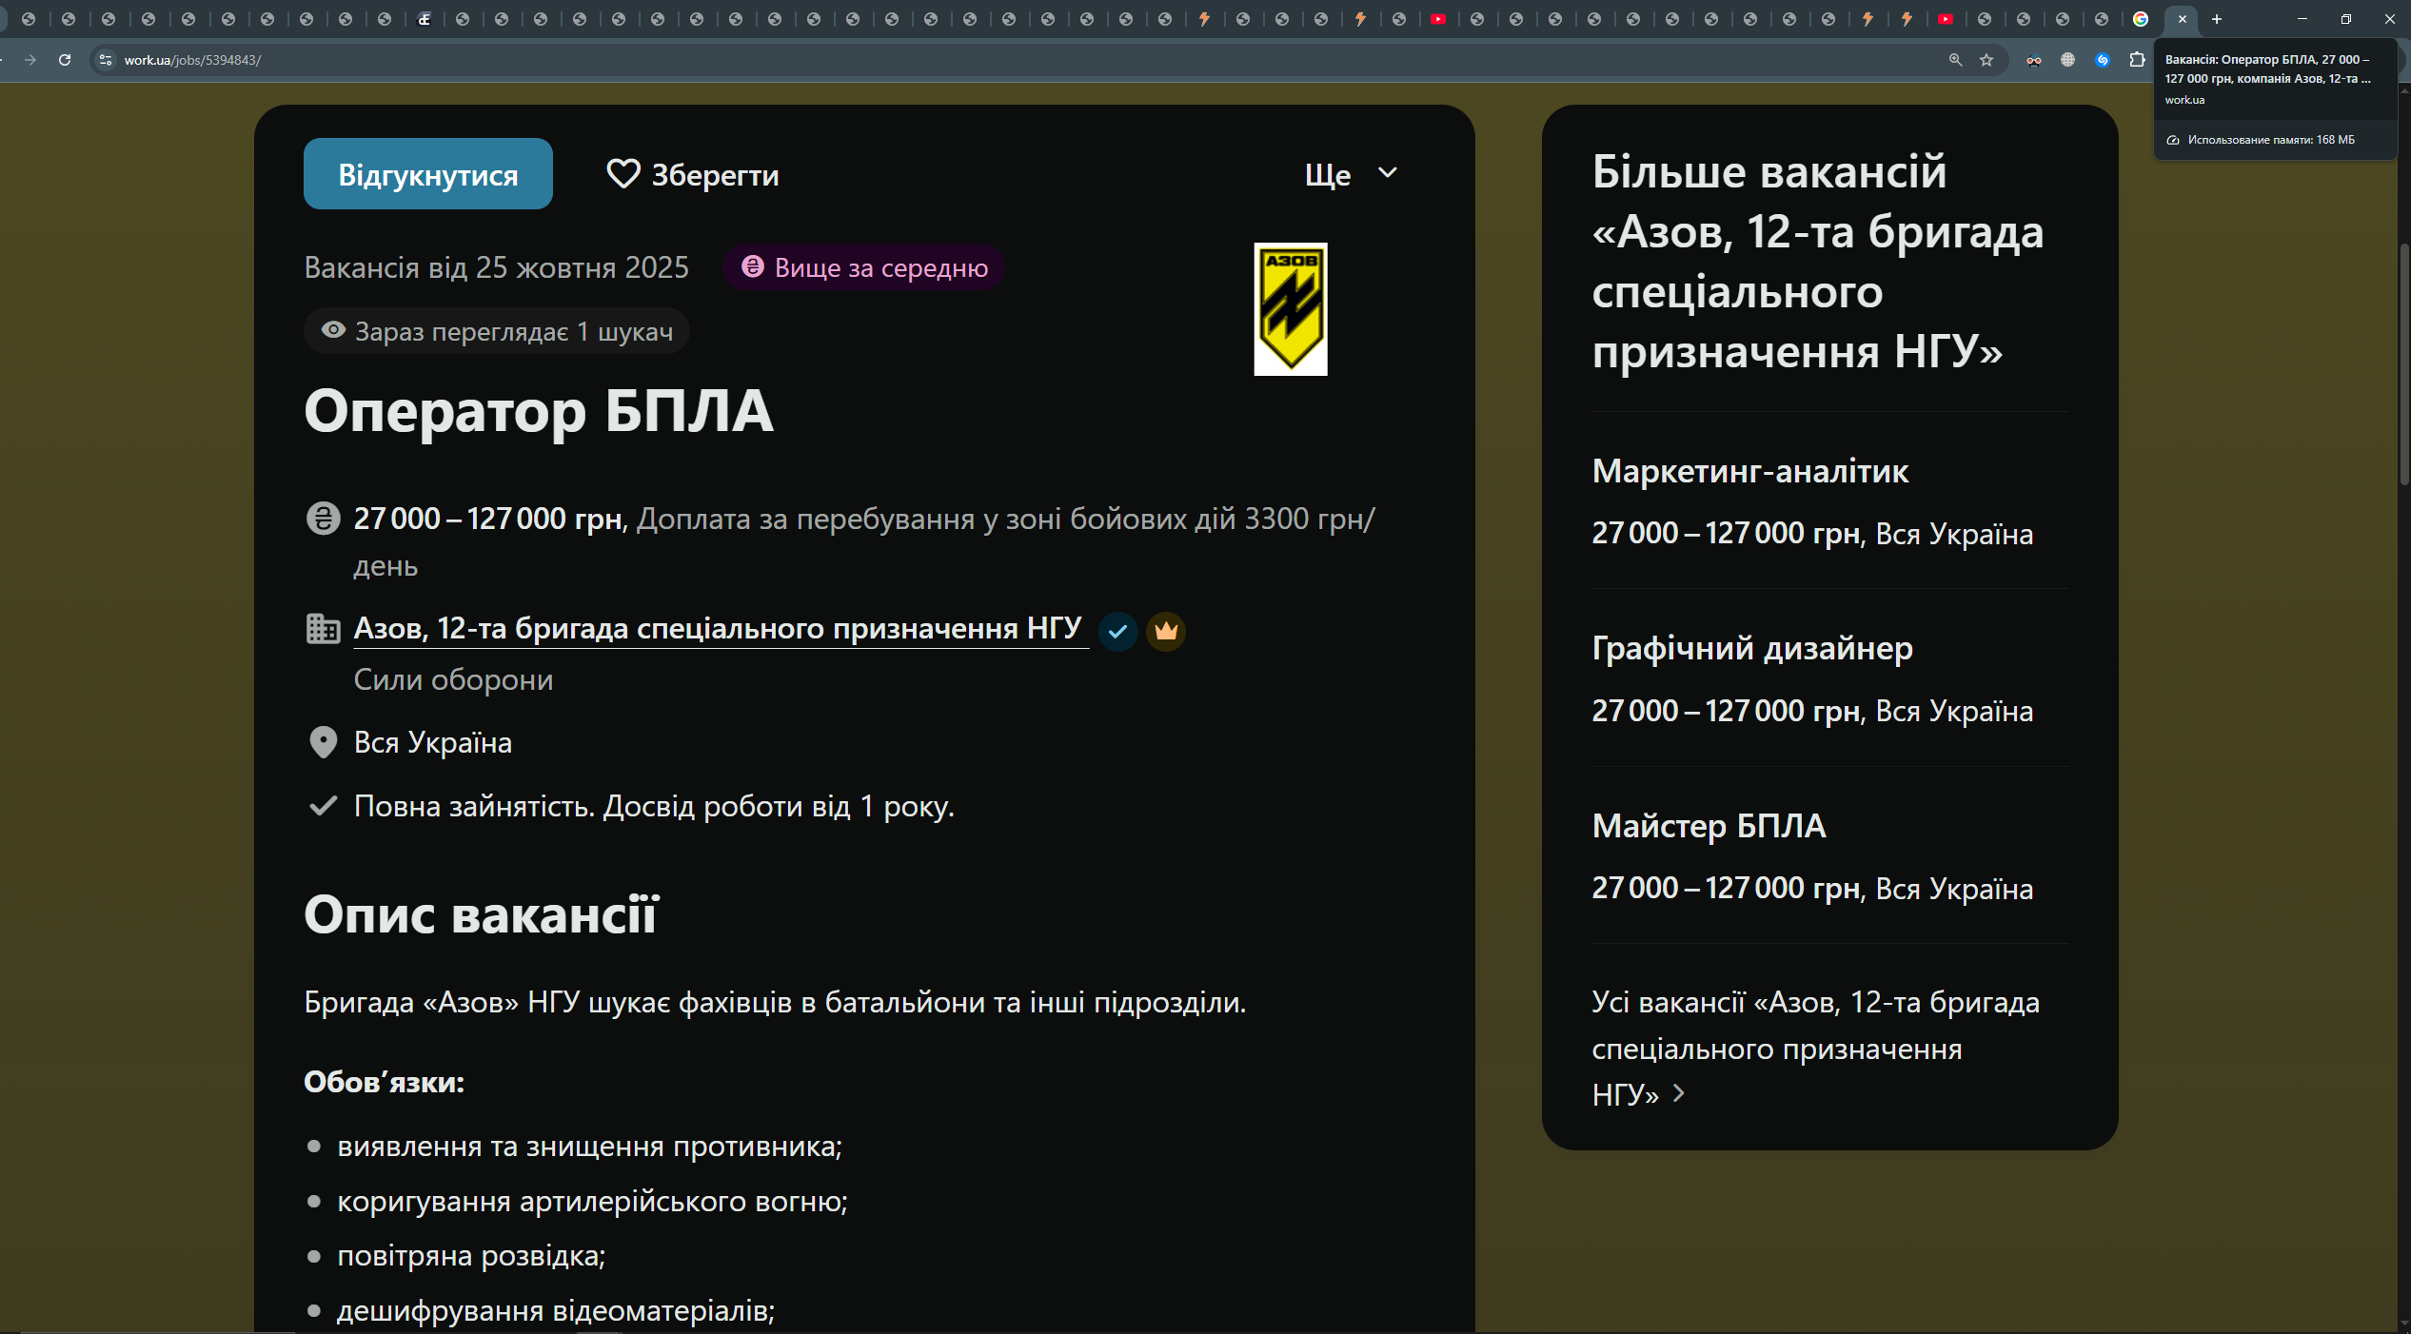Open the Shazam extension icon
This screenshot has width=2411, height=1334.
2103,60
